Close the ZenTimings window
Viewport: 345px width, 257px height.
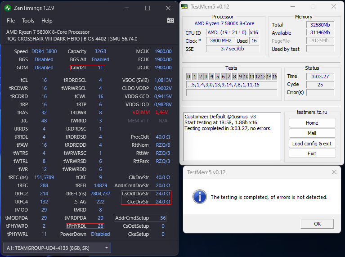[x=168, y=8]
